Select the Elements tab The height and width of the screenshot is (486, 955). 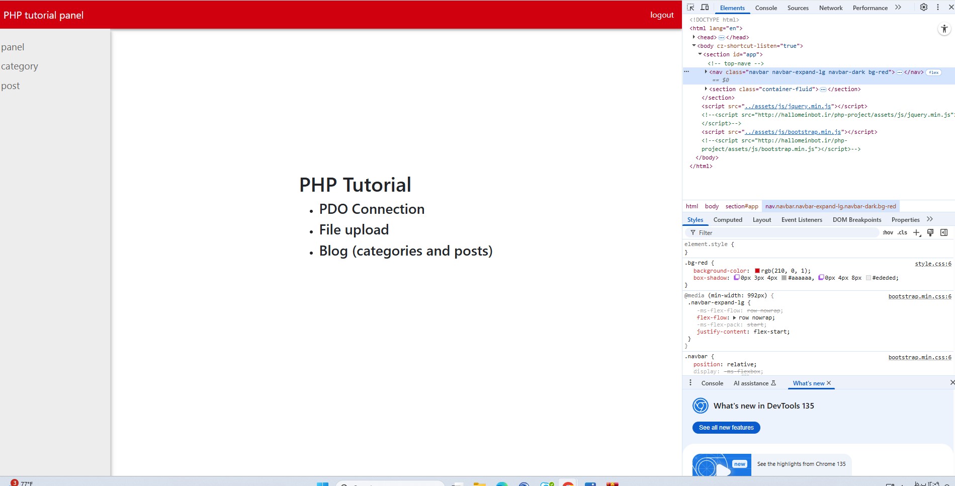click(732, 8)
